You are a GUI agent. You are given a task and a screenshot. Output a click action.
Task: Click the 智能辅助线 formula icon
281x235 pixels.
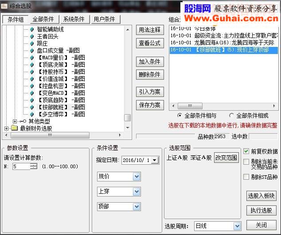pos(32,29)
